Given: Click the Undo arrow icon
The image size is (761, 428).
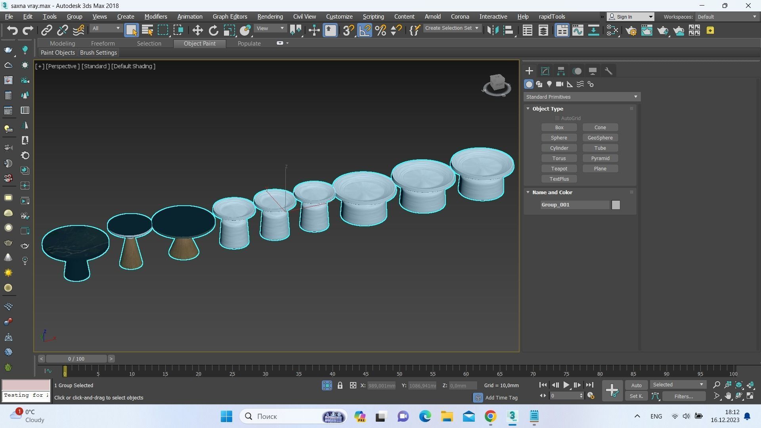Looking at the screenshot, I should [12, 31].
